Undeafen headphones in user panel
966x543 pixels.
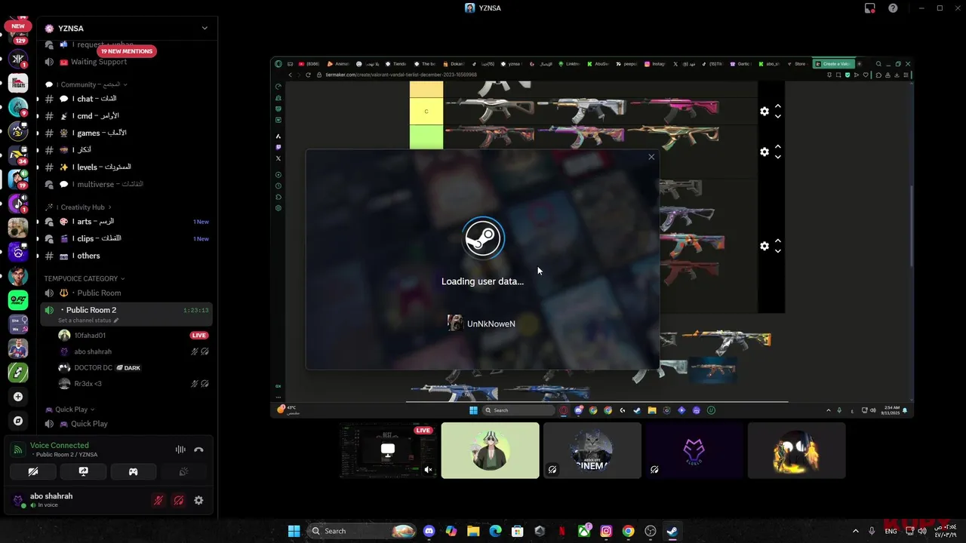tap(179, 500)
